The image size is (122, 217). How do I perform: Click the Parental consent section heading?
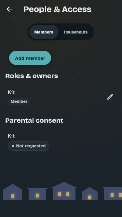coord(34,121)
